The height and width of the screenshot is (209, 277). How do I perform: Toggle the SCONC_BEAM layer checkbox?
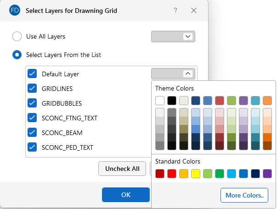coord(32,132)
